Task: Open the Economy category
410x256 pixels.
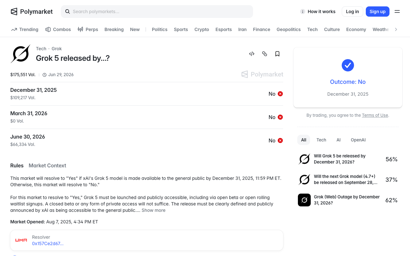Action: [356, 29]
